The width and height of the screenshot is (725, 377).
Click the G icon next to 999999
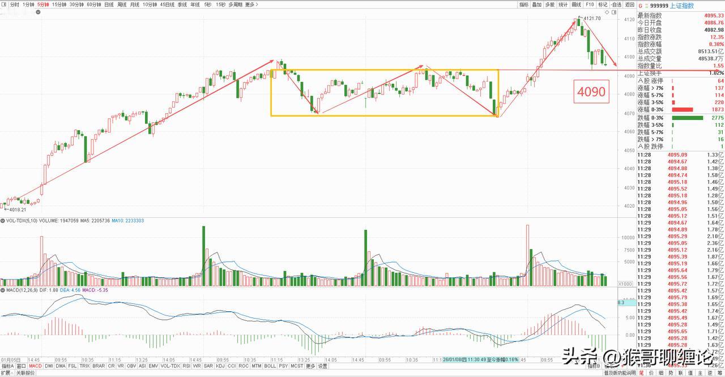(x=641, y=6)
